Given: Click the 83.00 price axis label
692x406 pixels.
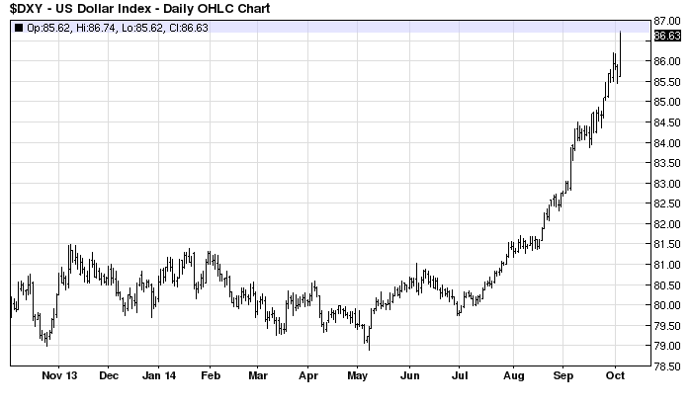Looking at the screenshot, I should pyautogui.click(x=667, y=184).
